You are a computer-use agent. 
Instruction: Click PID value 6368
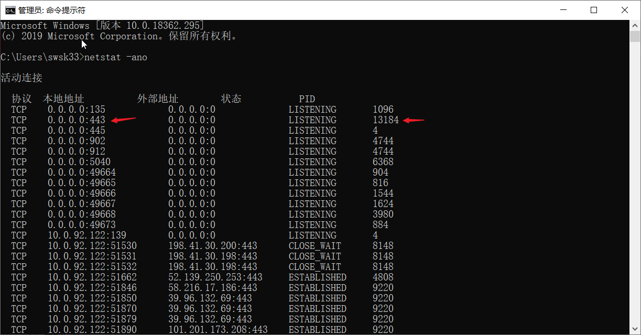coord(383,162)
